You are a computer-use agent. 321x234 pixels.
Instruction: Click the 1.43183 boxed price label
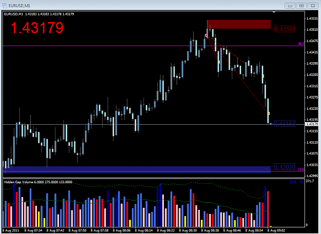coord(285,123)
